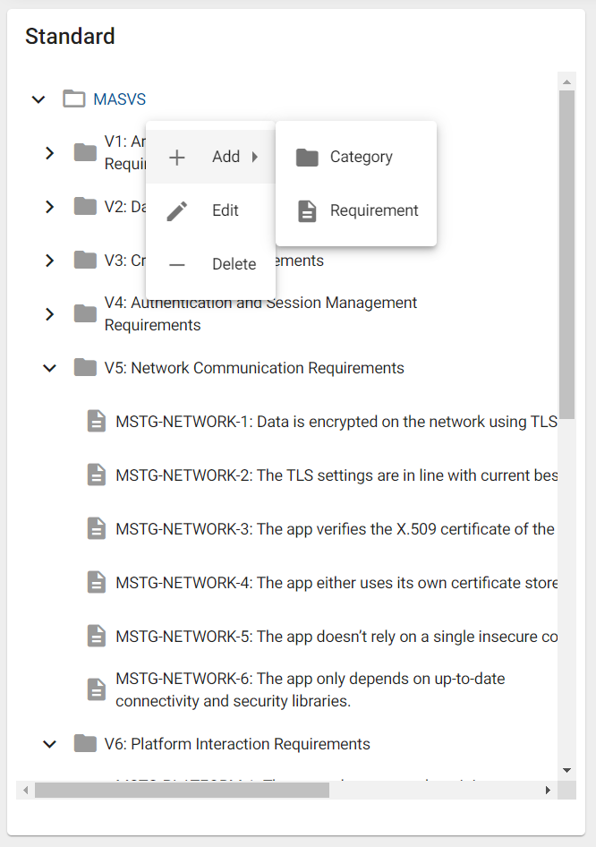Select MSTG-NETWORK-6 up-to-date libraries requirement
596x847 pixels.
(311, 689)
